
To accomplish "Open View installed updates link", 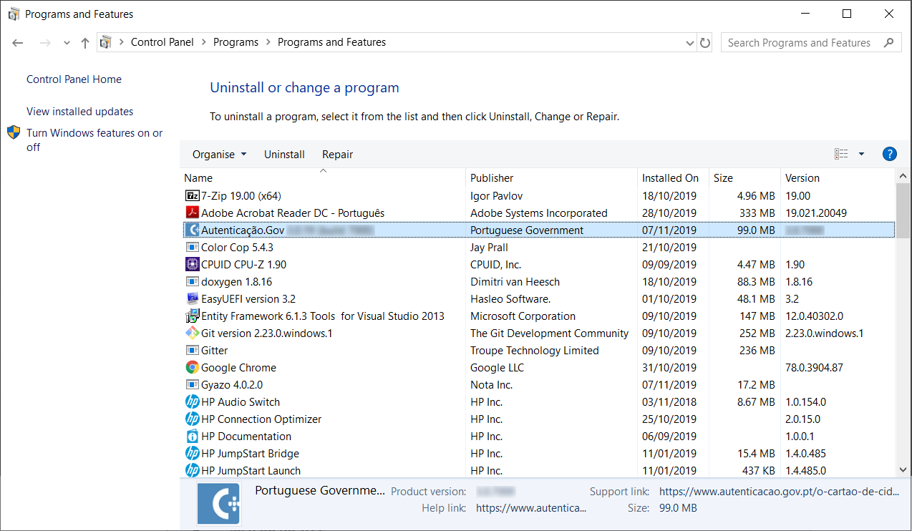I will click(79, 112).
